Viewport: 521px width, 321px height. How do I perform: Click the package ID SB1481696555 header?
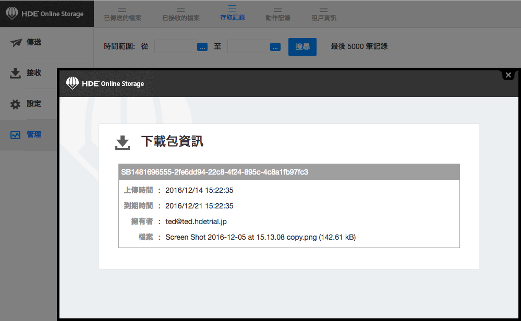click(289, 172)
